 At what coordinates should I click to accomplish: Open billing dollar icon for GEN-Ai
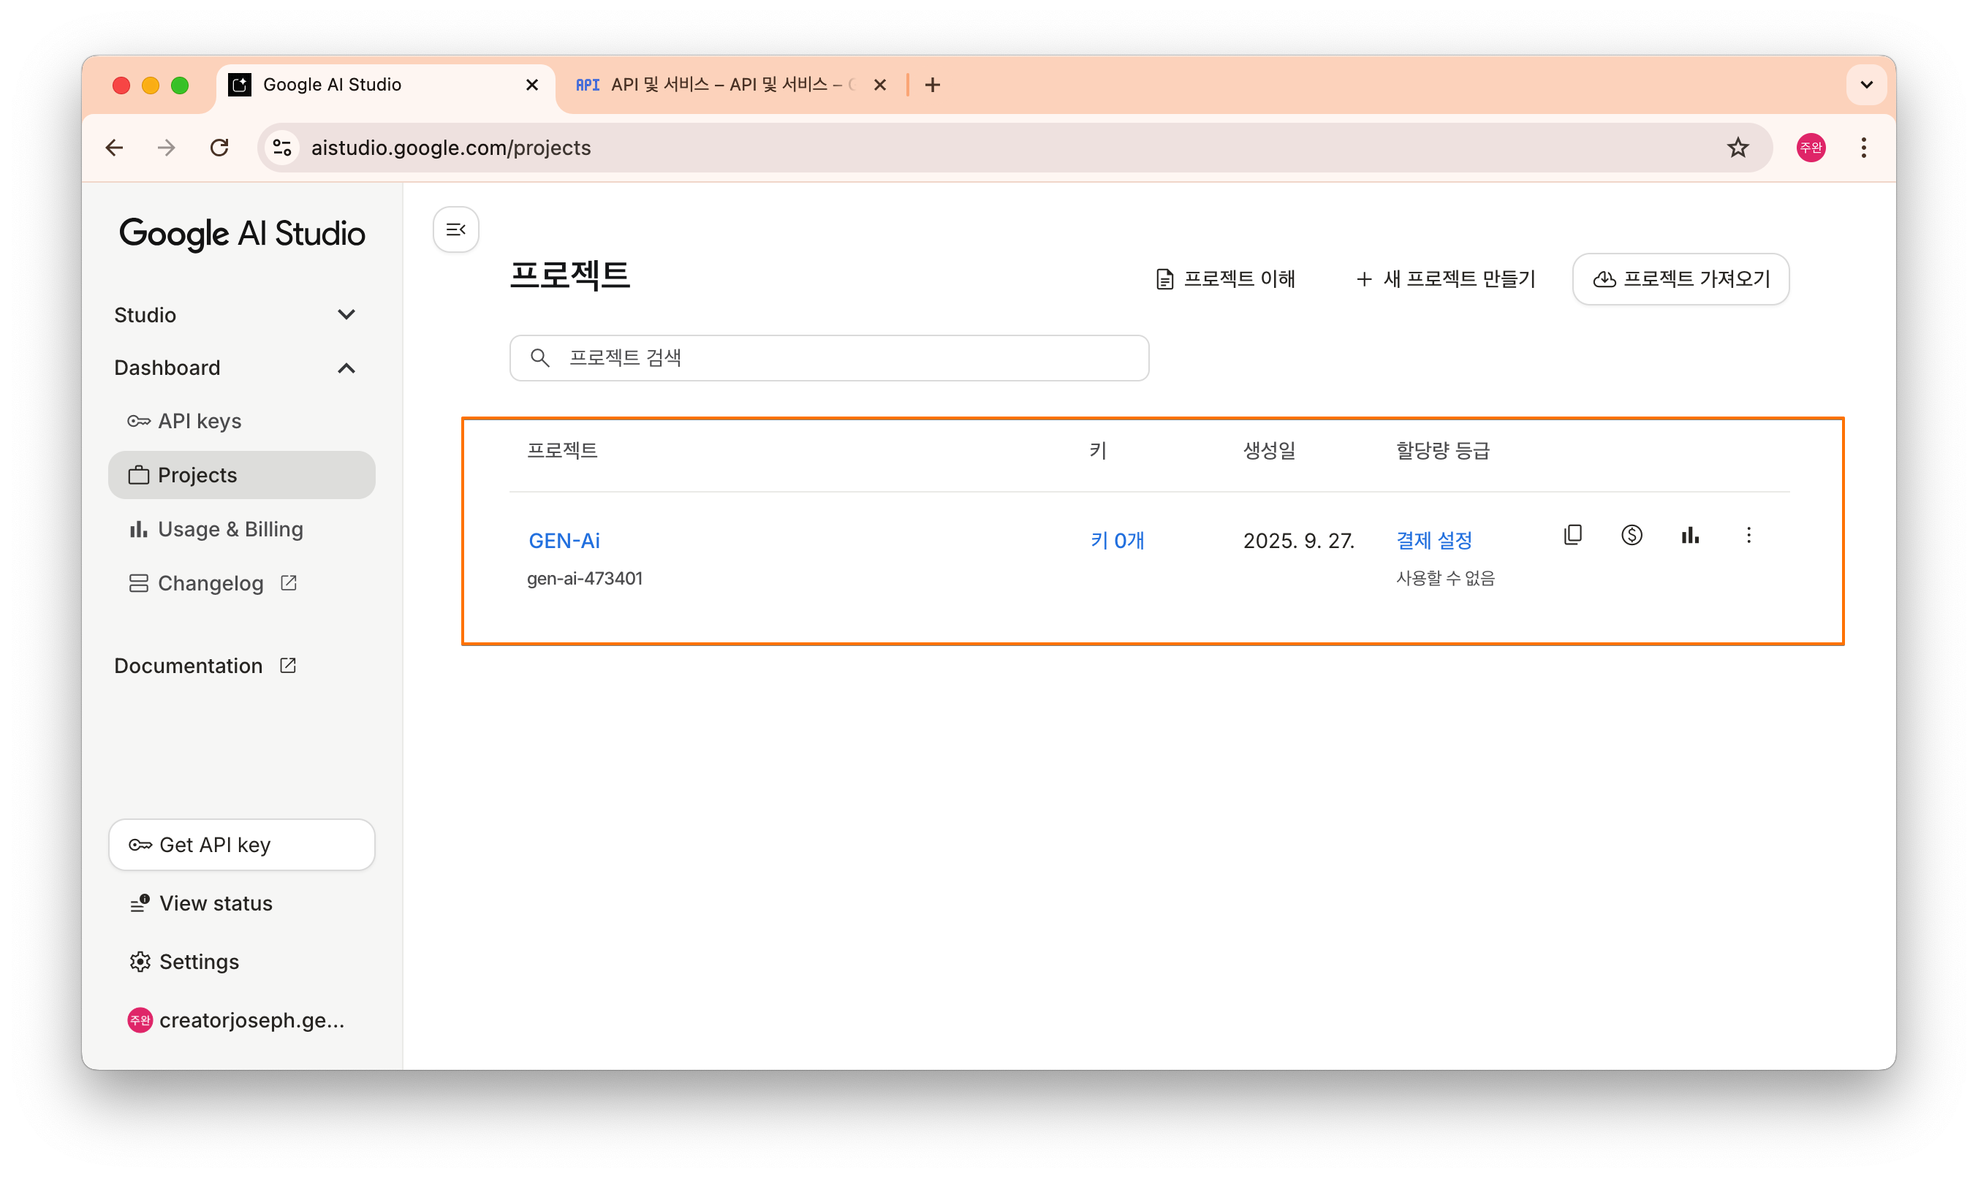tap(1631, 535)
